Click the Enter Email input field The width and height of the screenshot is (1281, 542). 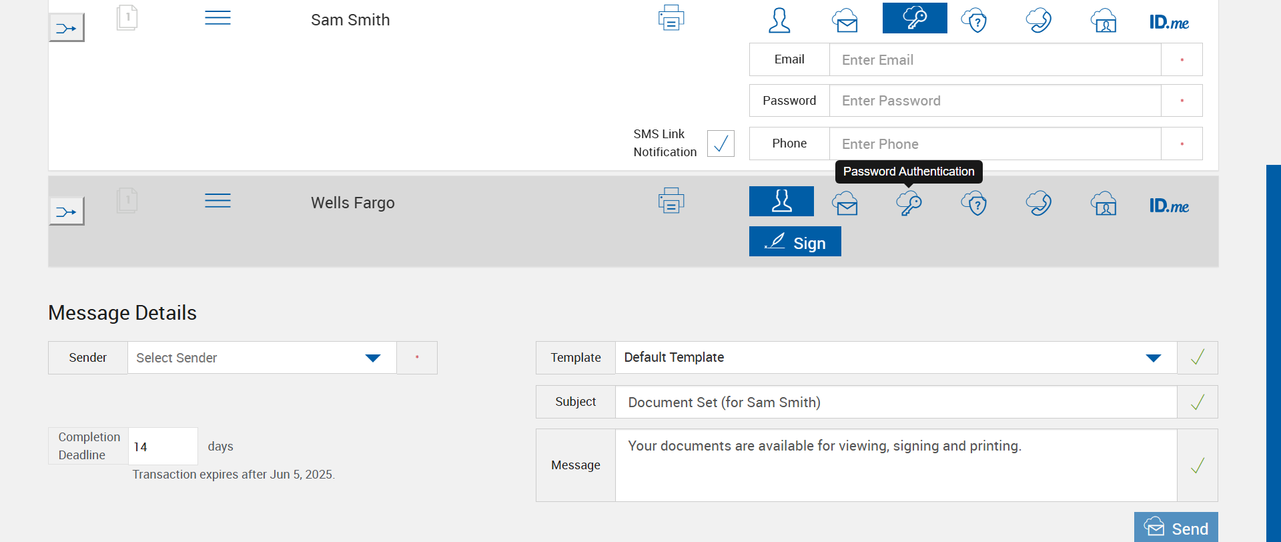click(x=994, y=60)
